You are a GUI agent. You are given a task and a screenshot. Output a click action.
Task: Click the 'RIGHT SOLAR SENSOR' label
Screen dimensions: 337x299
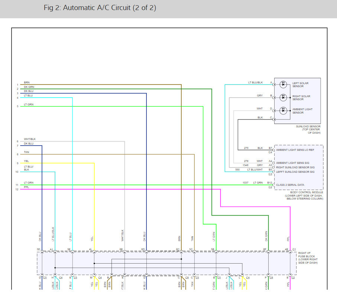point(301,98)
